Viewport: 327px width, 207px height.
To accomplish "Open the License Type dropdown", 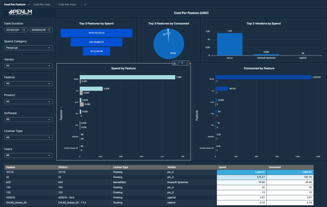I will coord(28,137).
